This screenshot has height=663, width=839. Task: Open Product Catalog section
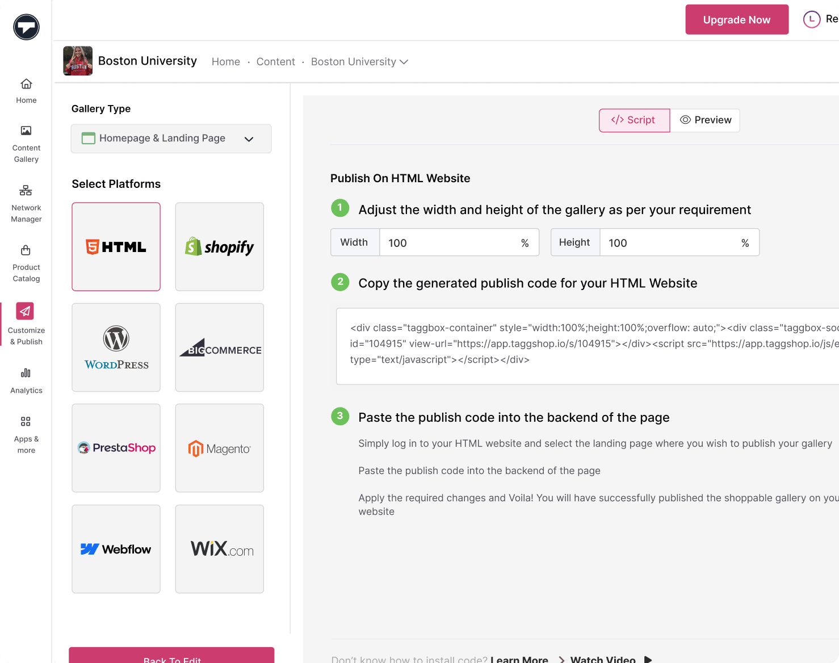26,264
